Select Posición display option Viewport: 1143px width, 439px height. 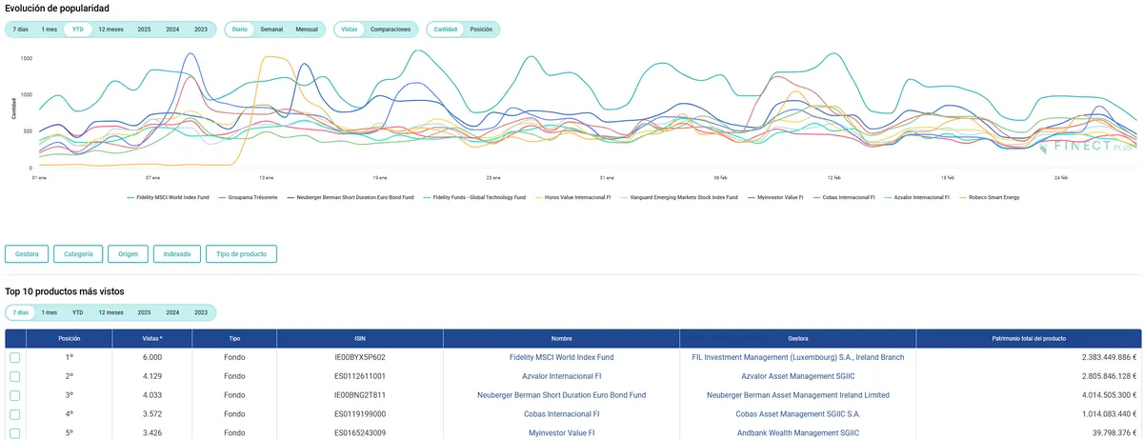(481, 30)
